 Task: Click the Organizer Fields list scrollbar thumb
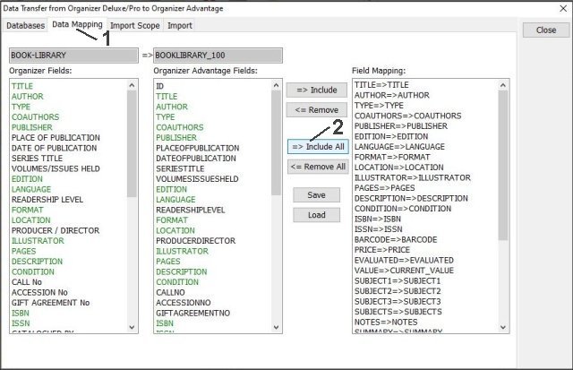tap(132, 143)
